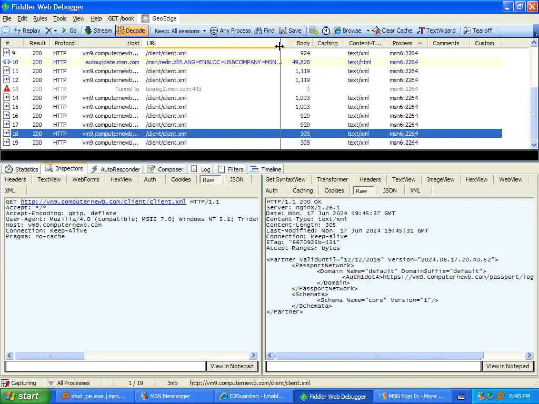Open the Windows start button
The image size is (539, 404).
(x=24, y=396)
